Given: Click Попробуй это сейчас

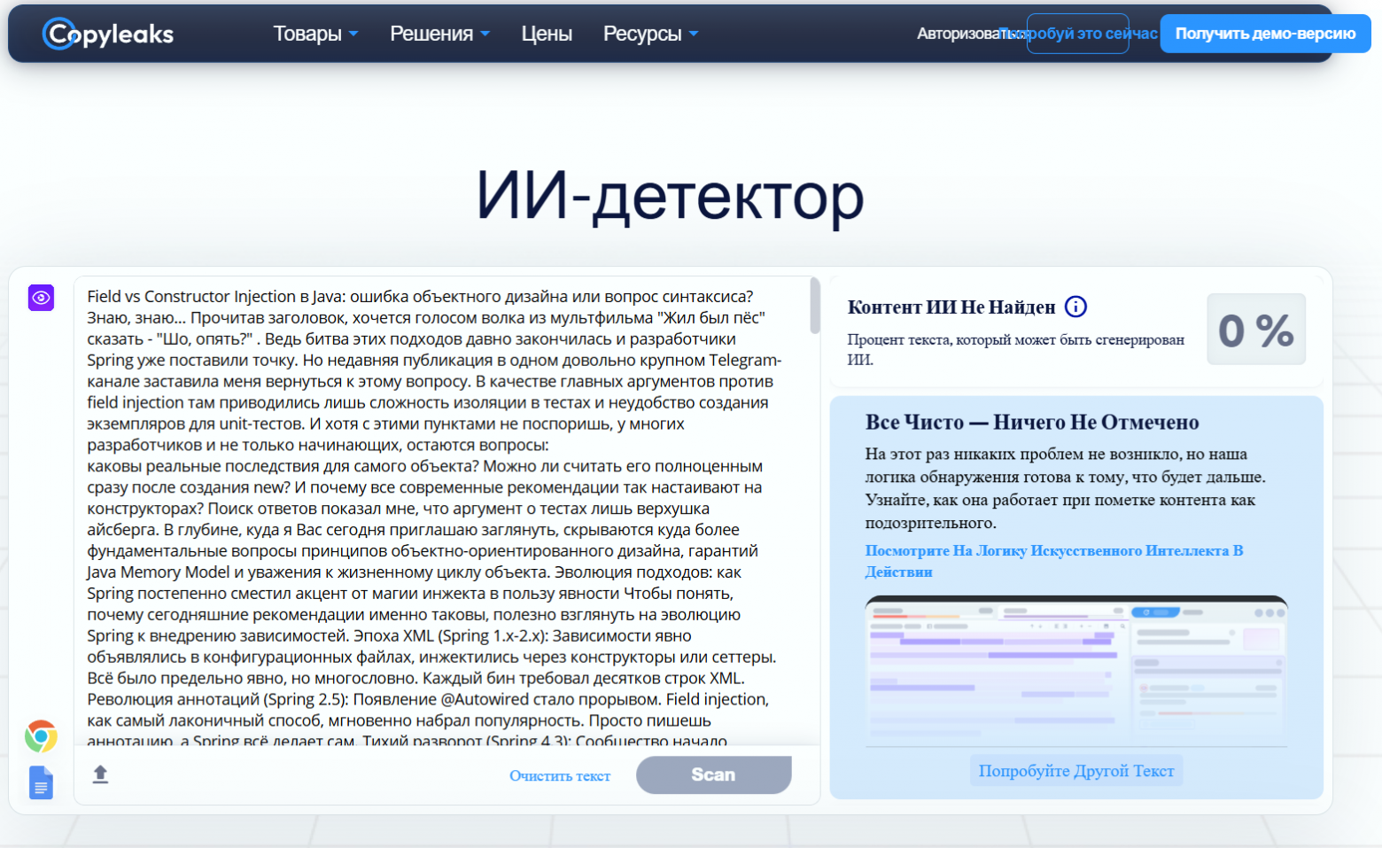Looking at the screenshot, I should pos(1077,33).
